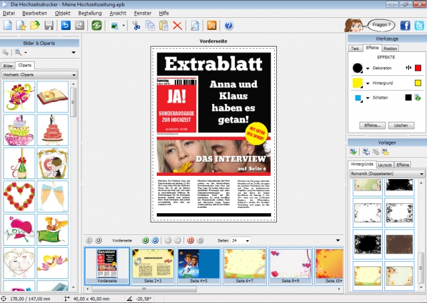Switch to the Position tab

(x=390, y=48)
